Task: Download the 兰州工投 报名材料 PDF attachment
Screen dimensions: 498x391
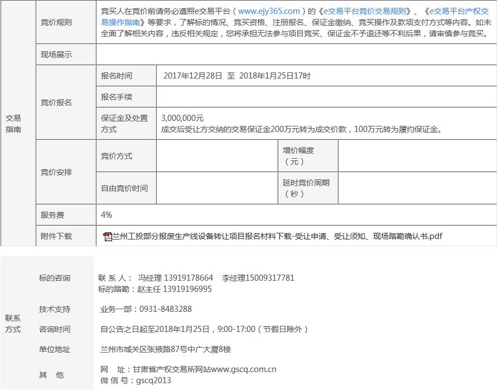Action: tap(277, 236)
